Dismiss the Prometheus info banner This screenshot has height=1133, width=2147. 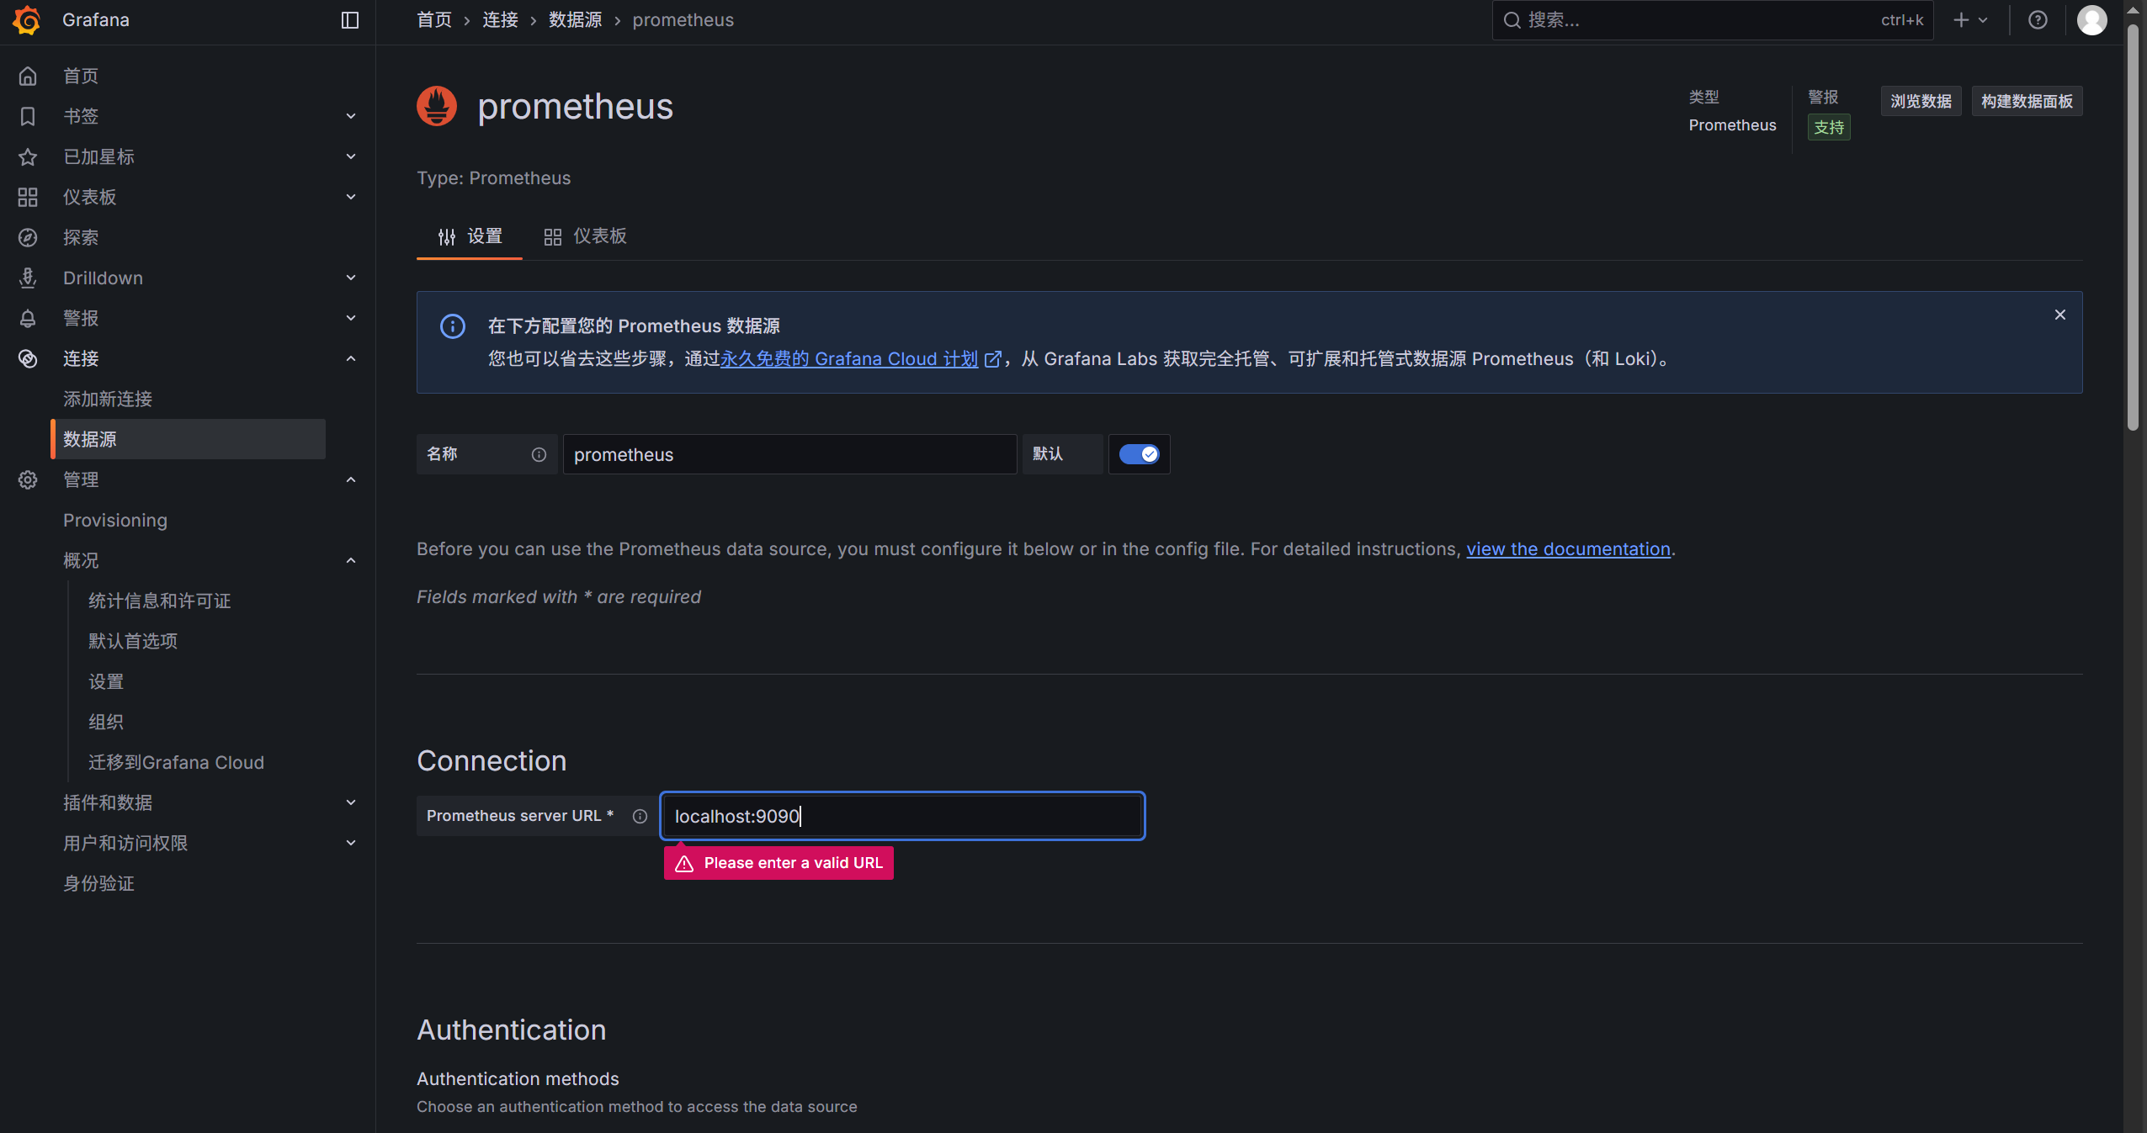[x=2059, y=315]
